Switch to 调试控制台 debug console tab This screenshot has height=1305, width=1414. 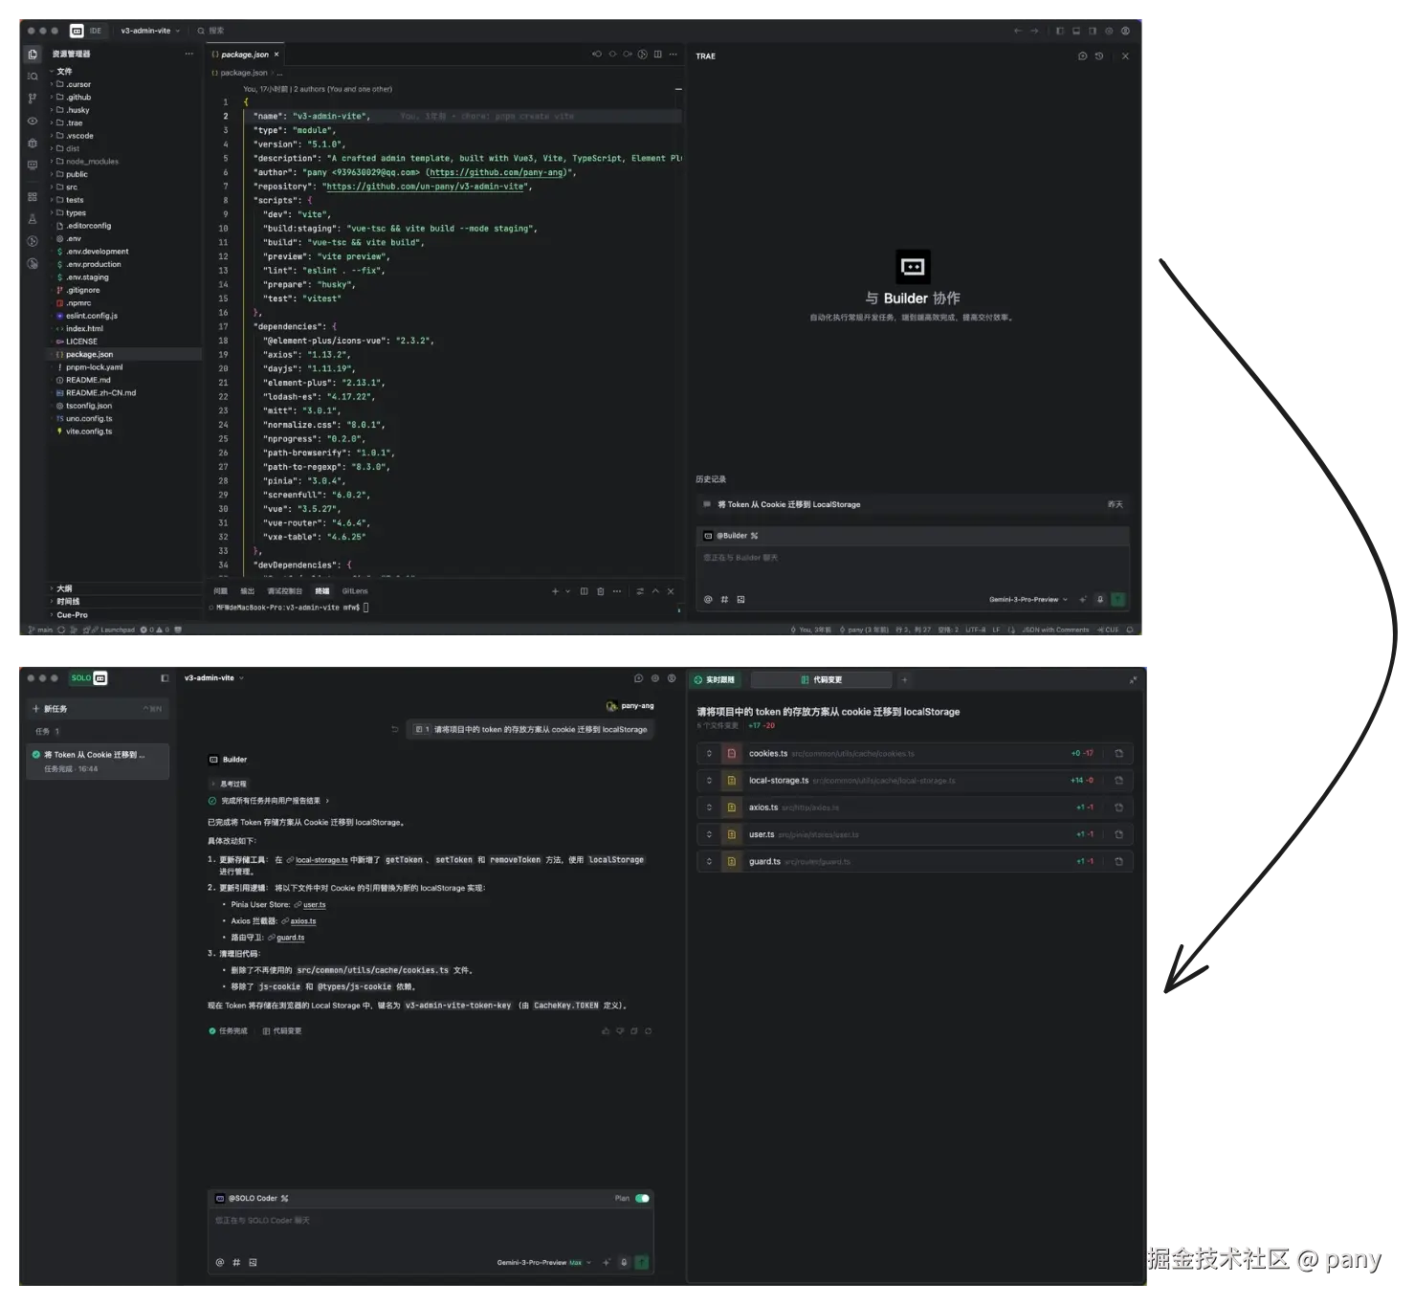coord(284,591)
